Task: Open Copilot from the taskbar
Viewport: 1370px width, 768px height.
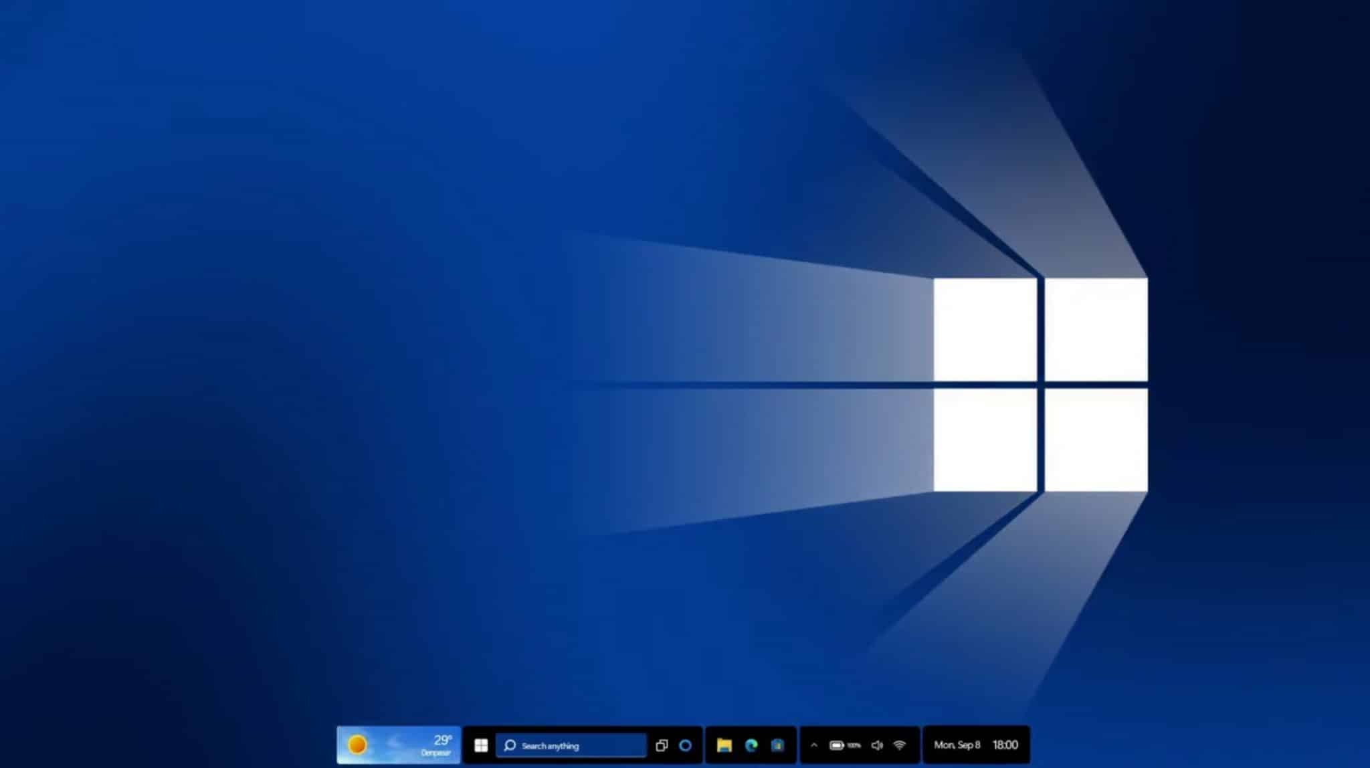Action: 685,745
